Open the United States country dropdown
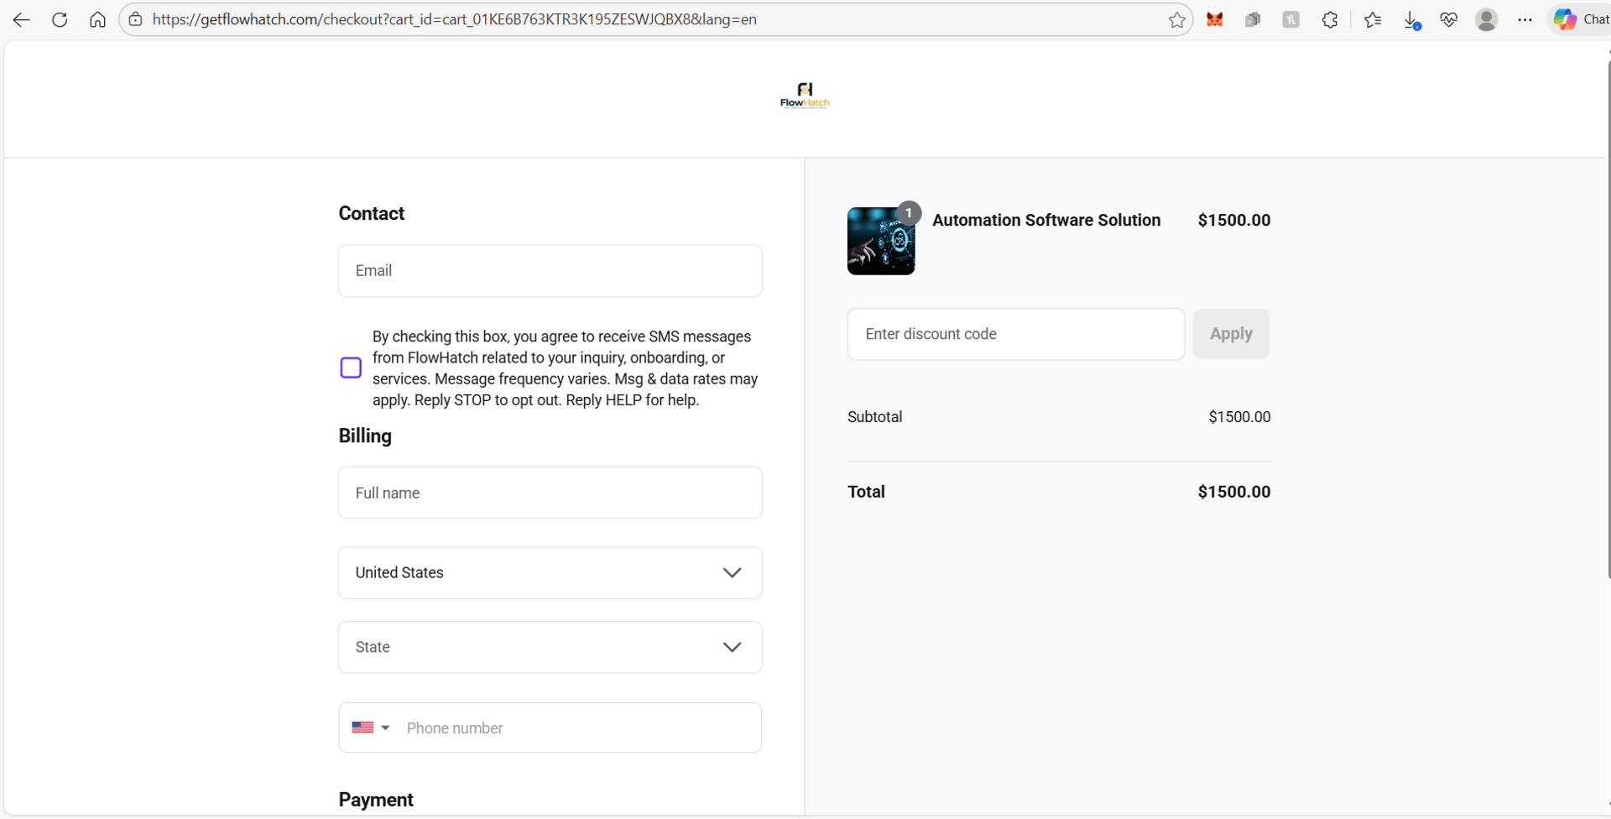The height and width of the screenshot is (819, 1611). point(550,573)
